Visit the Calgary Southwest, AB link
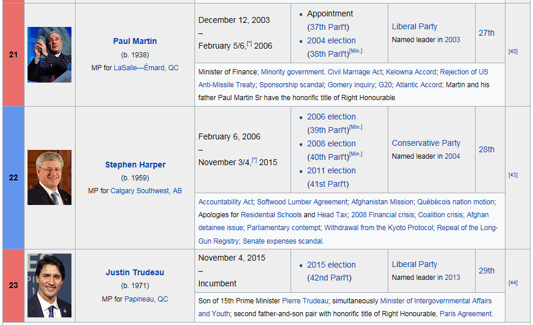The height and width of the screenshot is (325, 533). [x=146, y=191]
